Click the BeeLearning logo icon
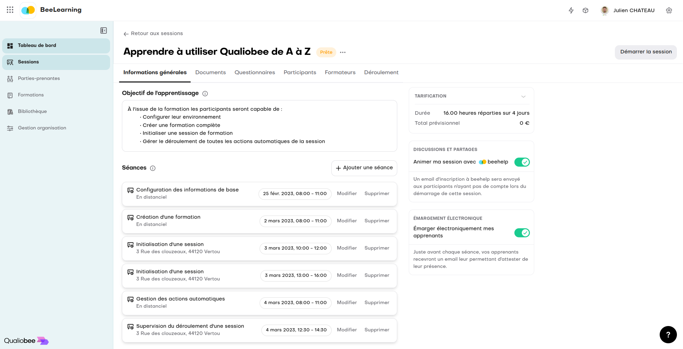The image size is (683, 349). coord(28,10)
